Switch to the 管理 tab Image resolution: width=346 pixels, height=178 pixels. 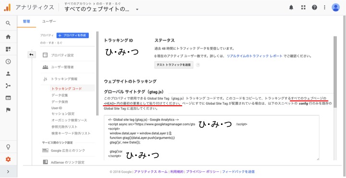click(x=26, y=22)
